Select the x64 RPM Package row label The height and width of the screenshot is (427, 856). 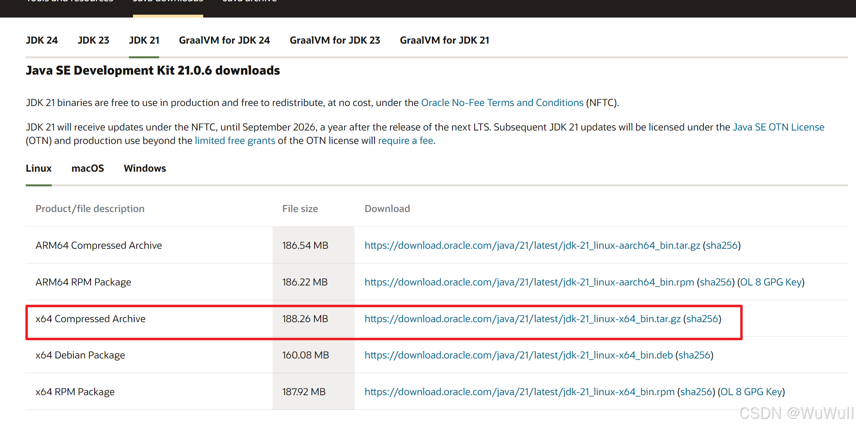[75, 392]
